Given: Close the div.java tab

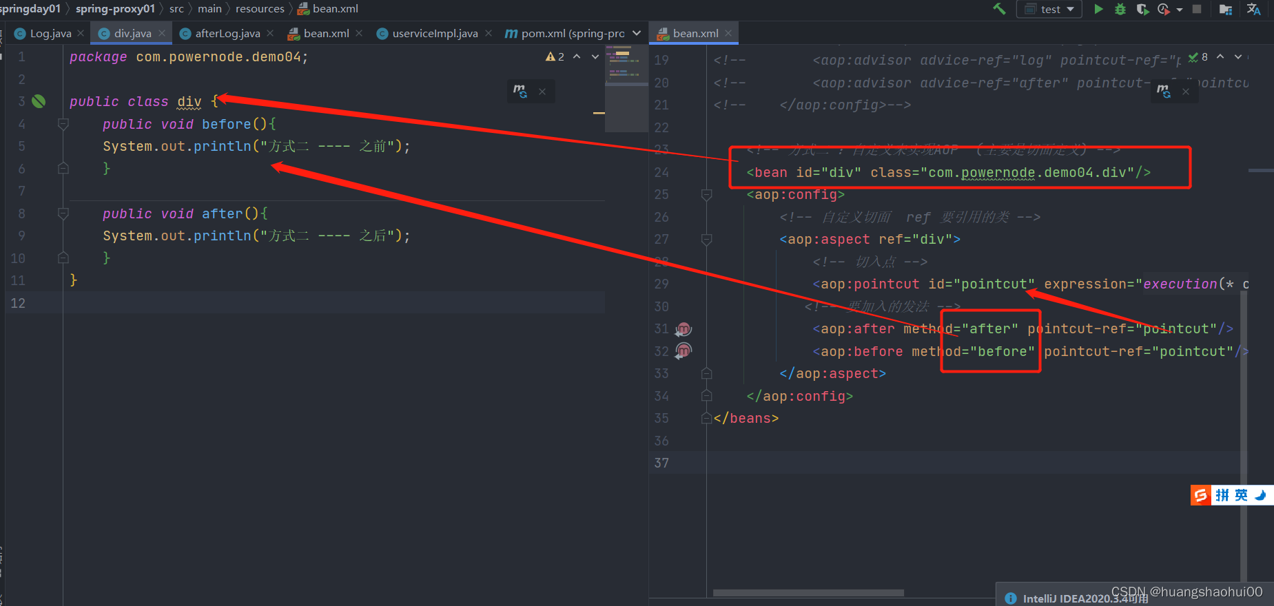Looking at the screenshot, I should (x=162, y=33).
